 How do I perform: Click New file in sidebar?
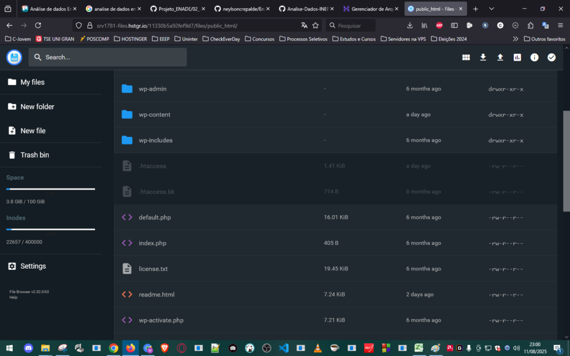click(33, 131)
